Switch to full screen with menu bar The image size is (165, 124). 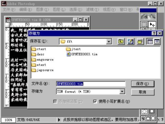pos(148,118)
